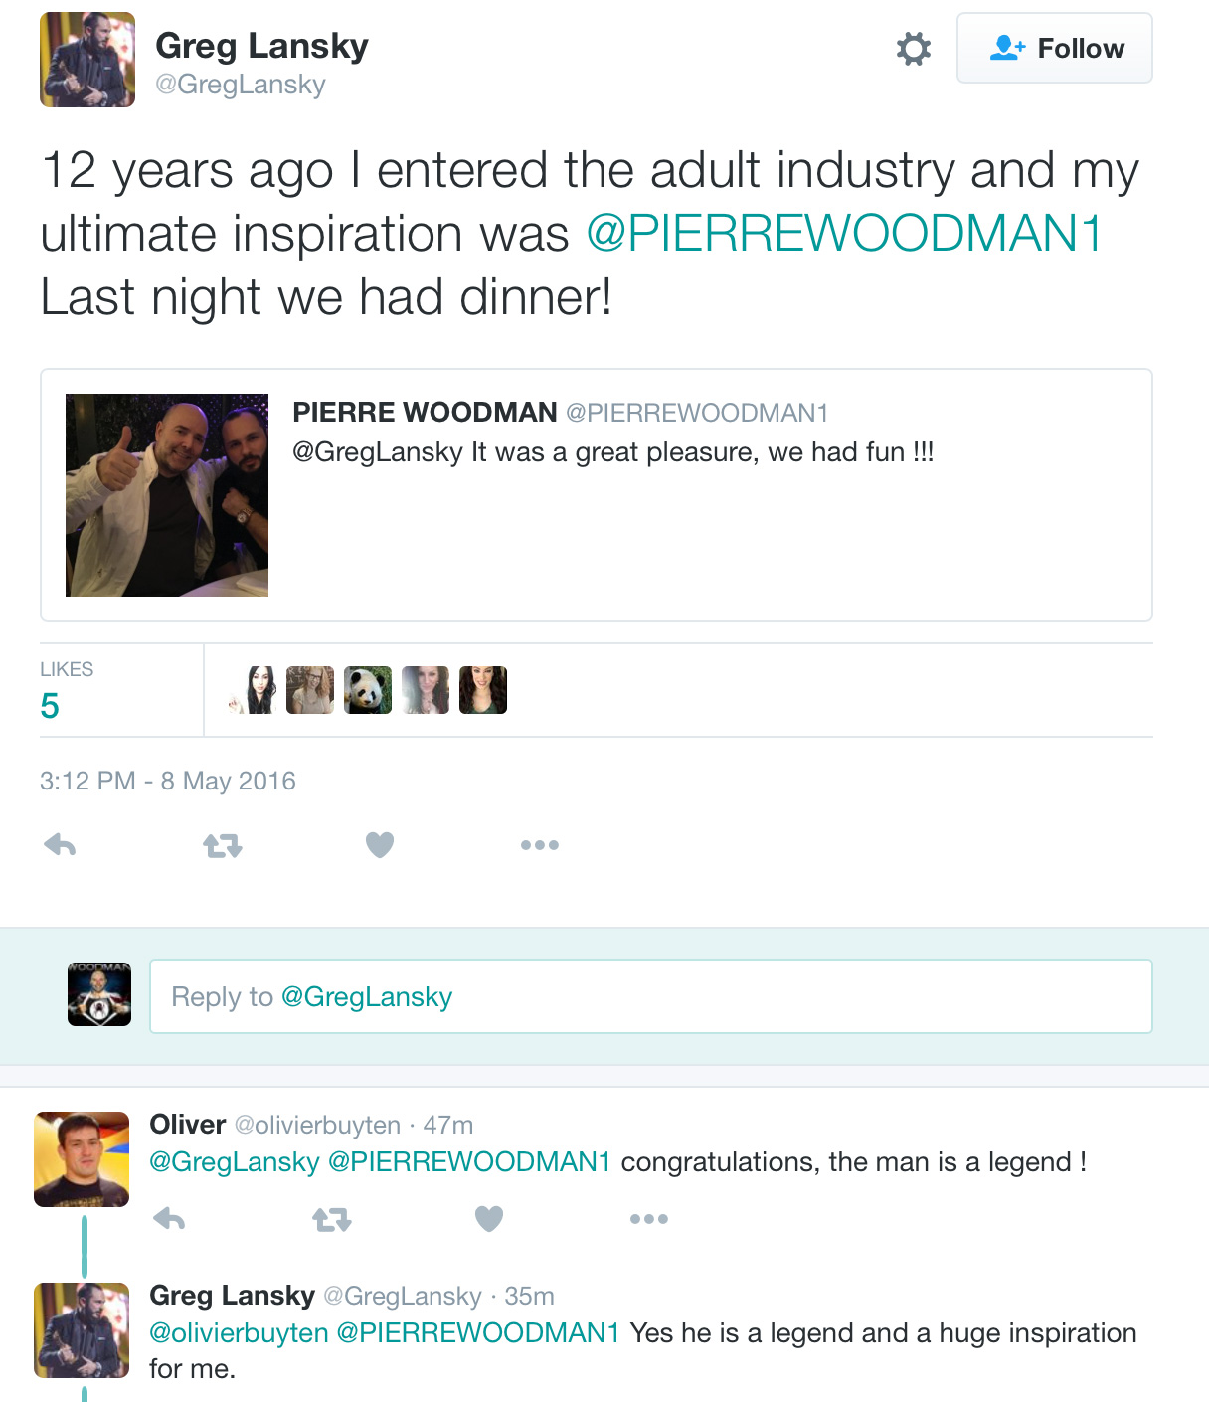Open the quoted tweet's dinner photo

click(167, 495)
